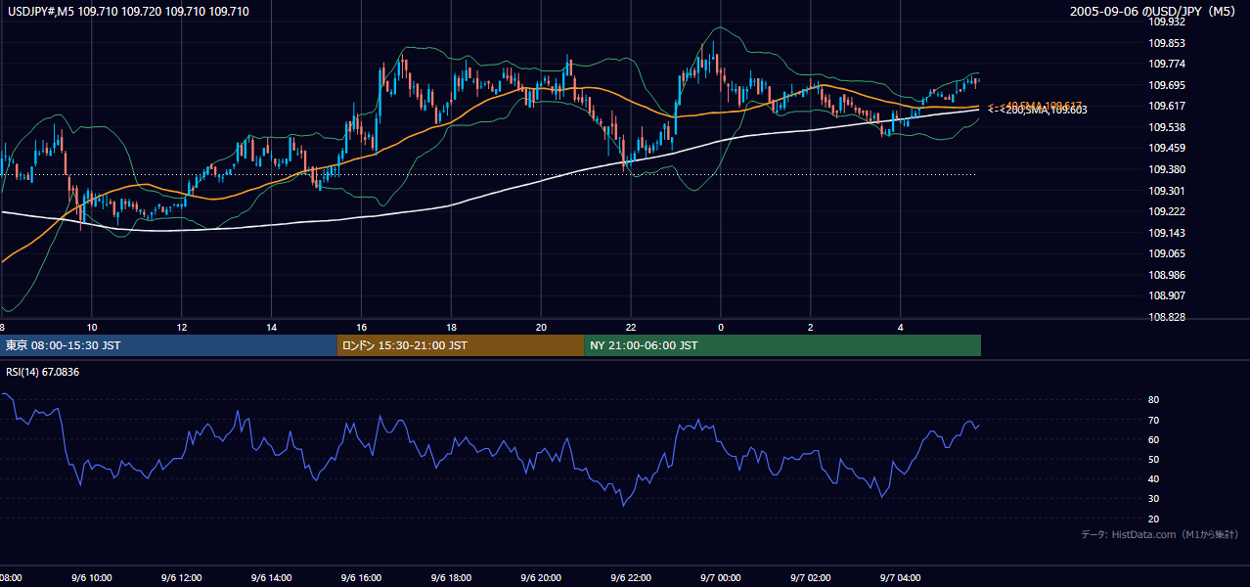Click 109.065 on the price axis
This screenshot has width=1250, height=587.
click(x=1166, y=253)
